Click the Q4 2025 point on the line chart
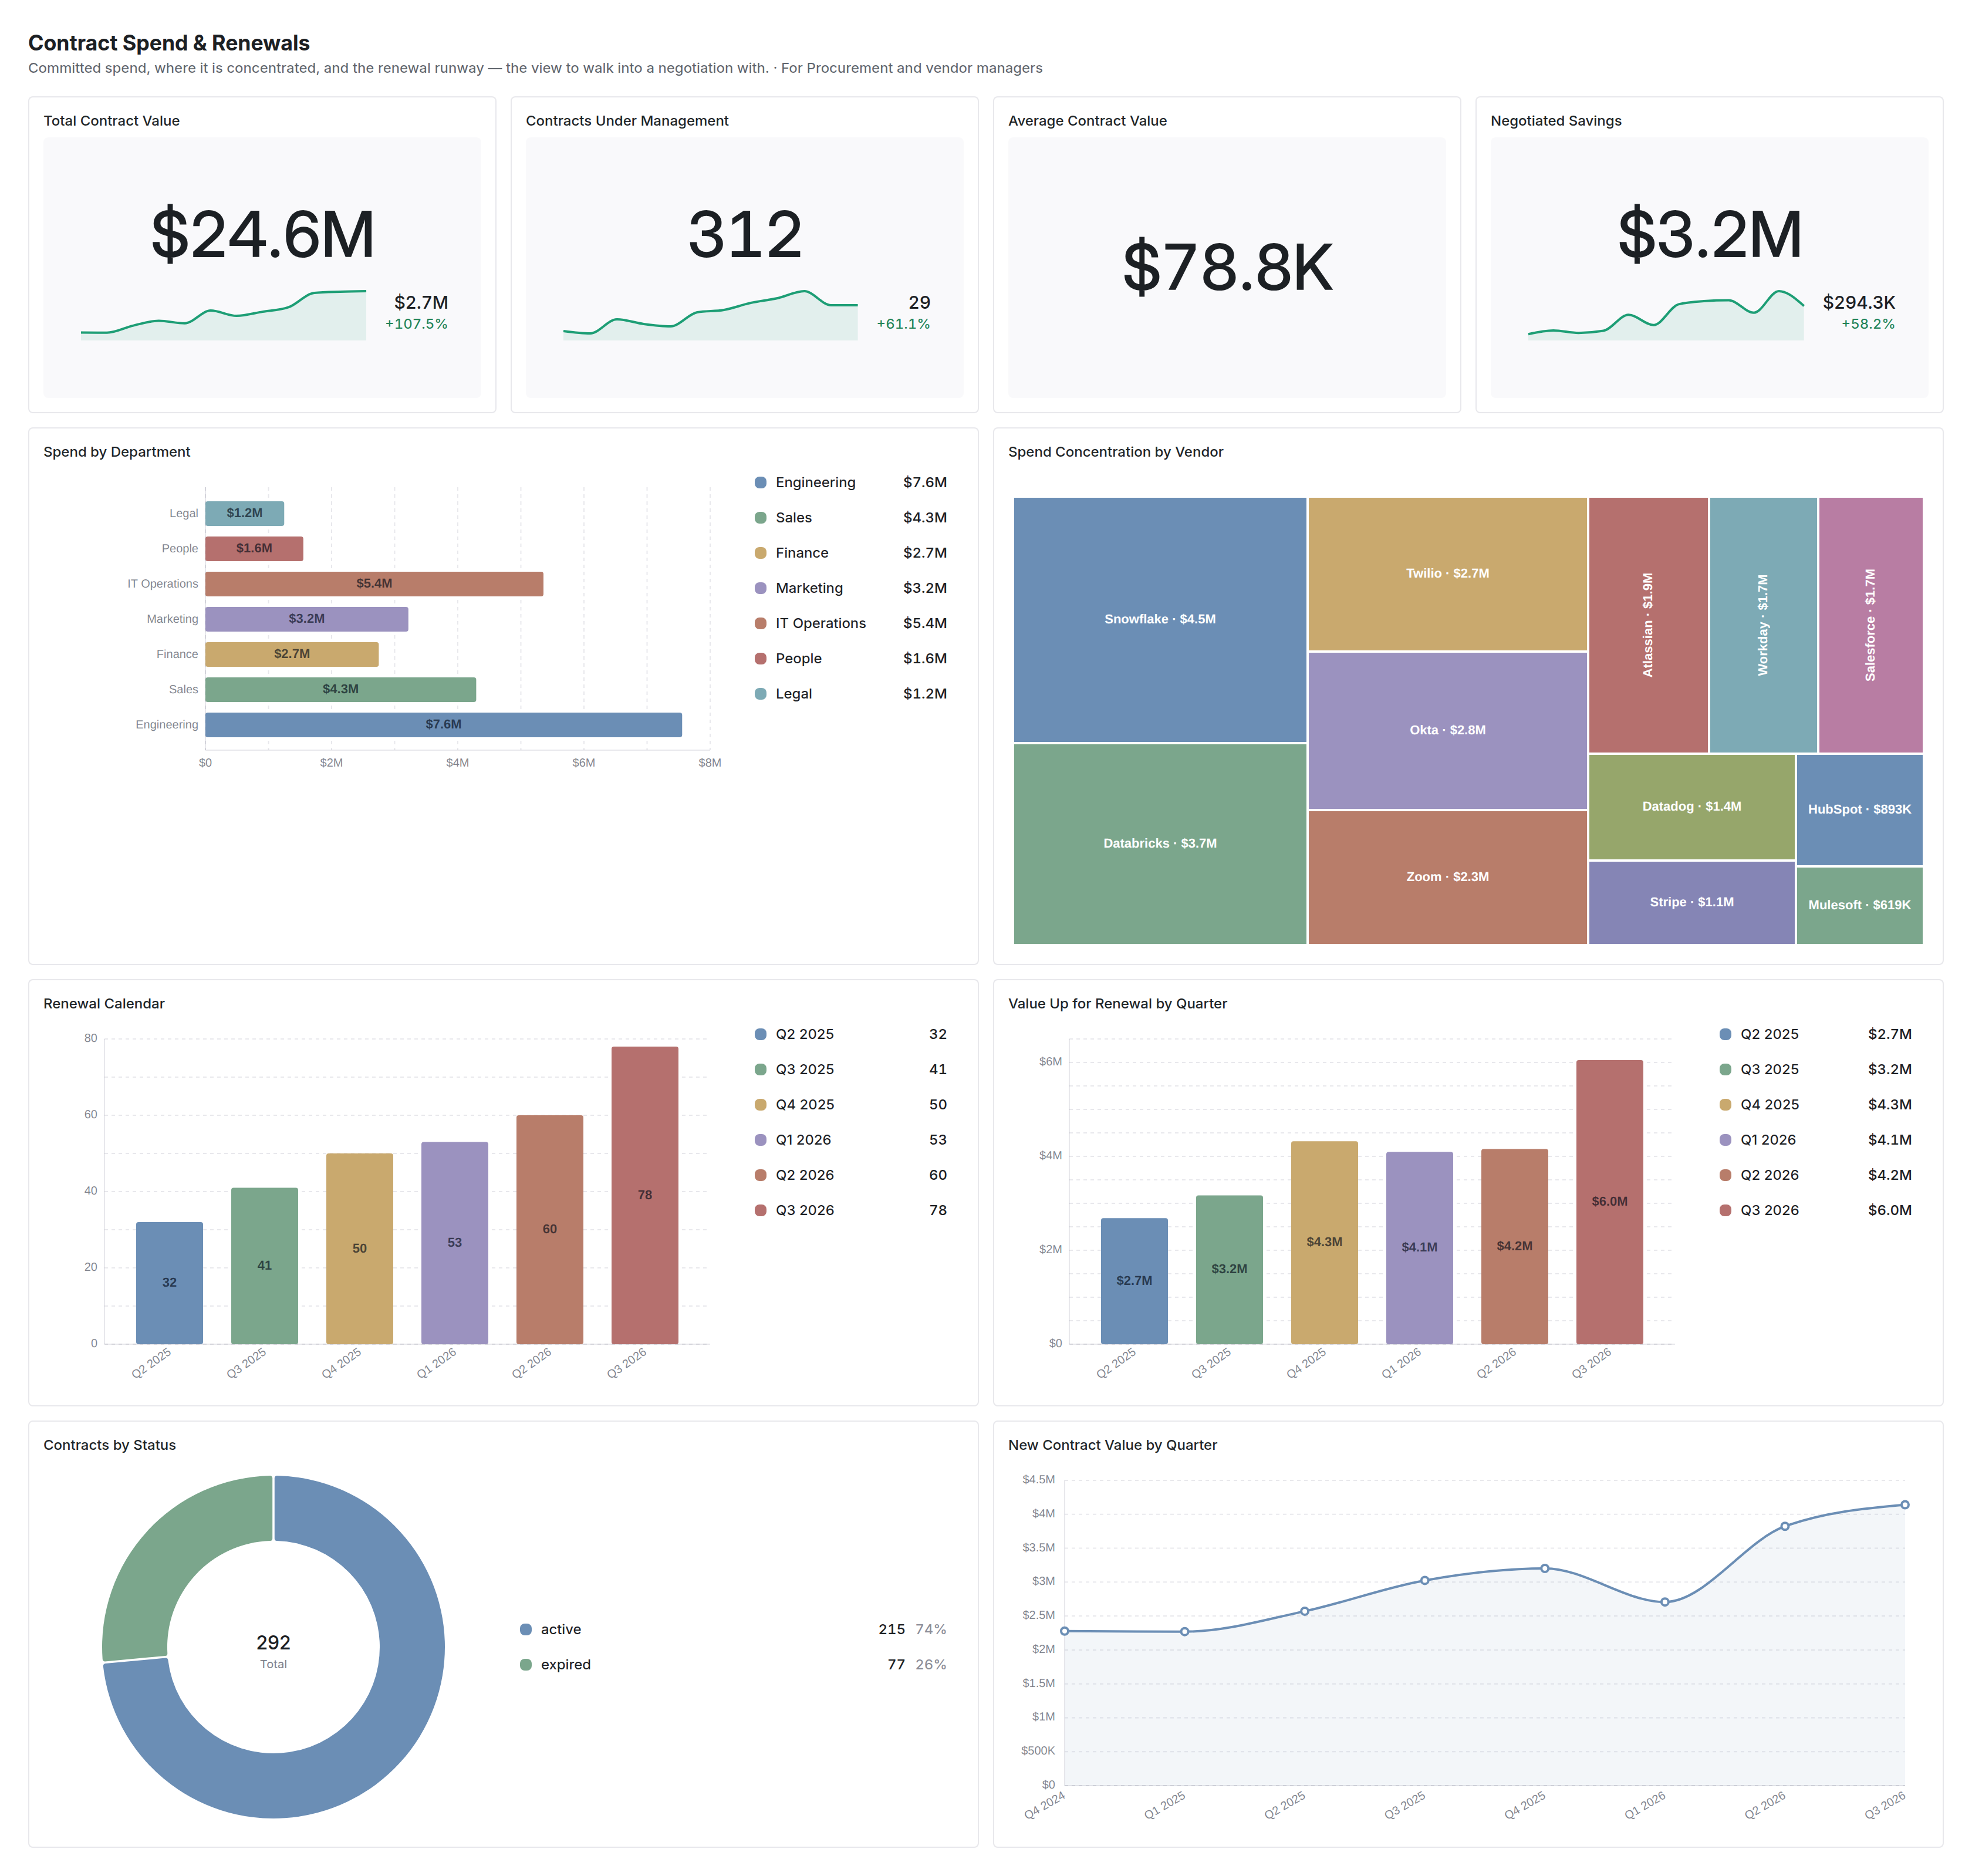The height and width of the screenshot is (1876, 1972). (x=1544, y=1568)
